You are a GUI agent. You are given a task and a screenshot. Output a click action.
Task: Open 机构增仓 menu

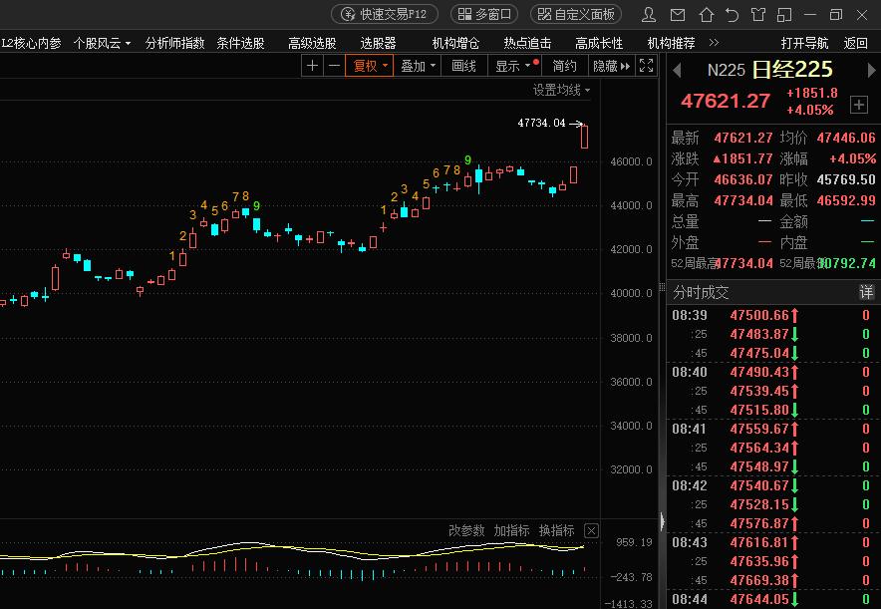click(455, 43)
